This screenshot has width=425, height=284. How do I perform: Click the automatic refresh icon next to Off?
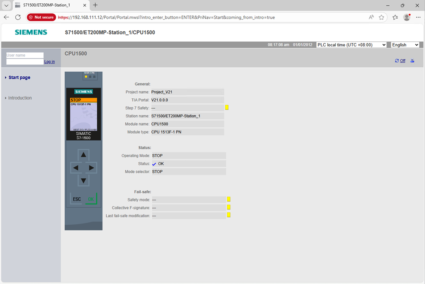pyautogui.click(x=397, y=61)
